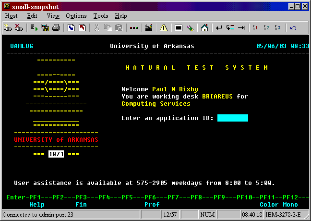
Task: Click the blue arrow page icon
Action: [71, 28]
